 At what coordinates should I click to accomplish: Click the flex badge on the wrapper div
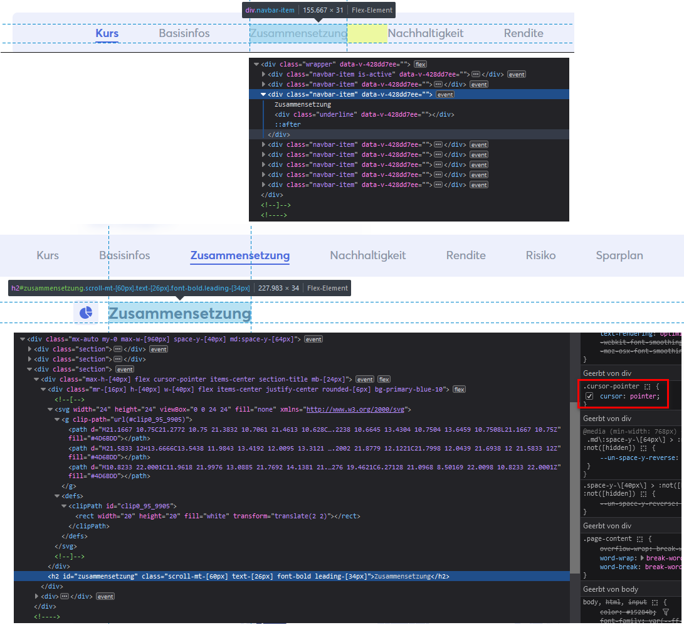tap(420, 64)
